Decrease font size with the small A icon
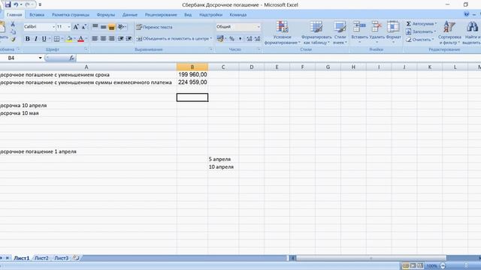 pyautogui.click(x=83, y=27)
